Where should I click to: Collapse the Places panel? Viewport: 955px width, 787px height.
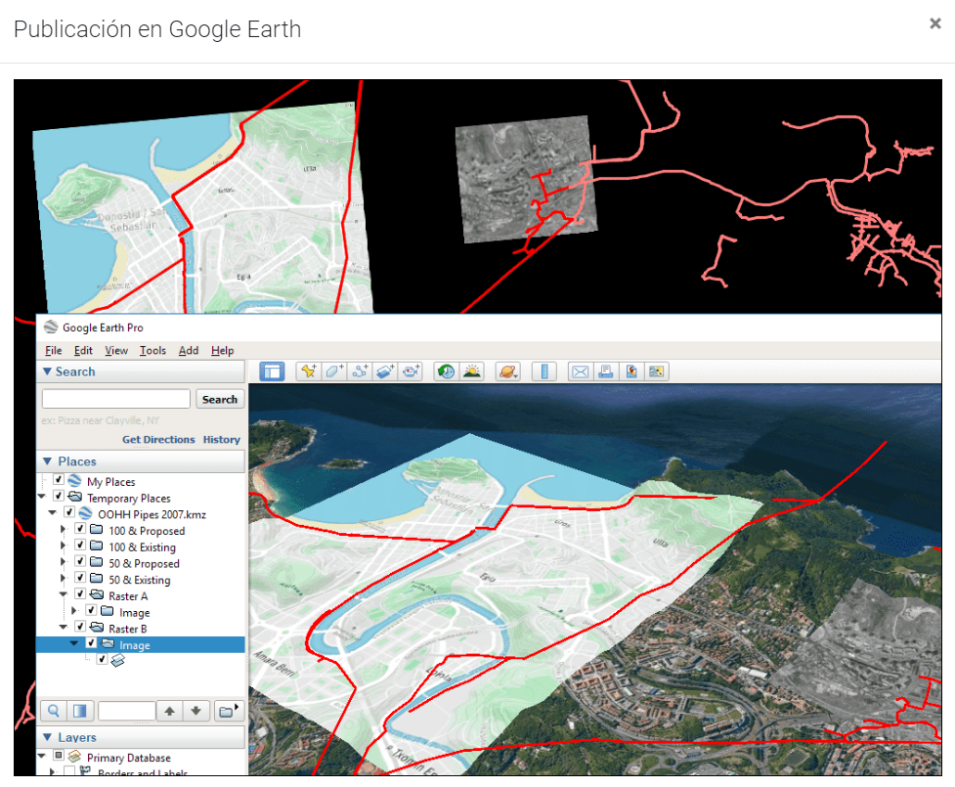click(x=47, y=461)
